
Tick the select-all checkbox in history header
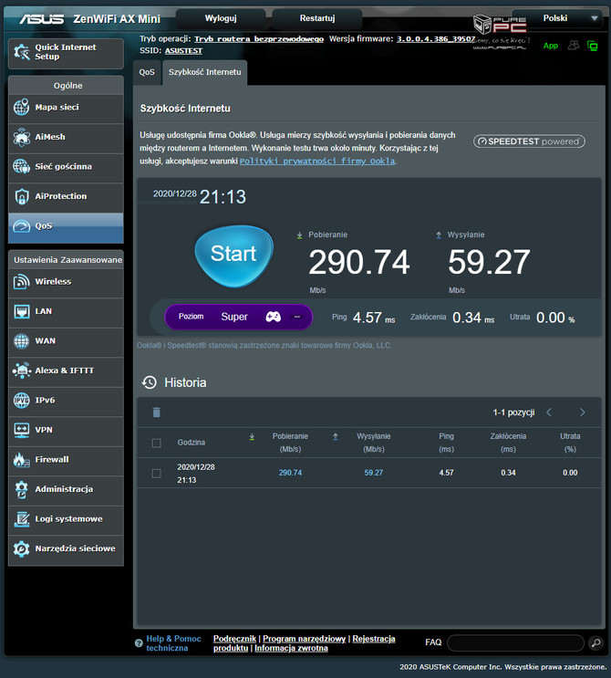157,443
